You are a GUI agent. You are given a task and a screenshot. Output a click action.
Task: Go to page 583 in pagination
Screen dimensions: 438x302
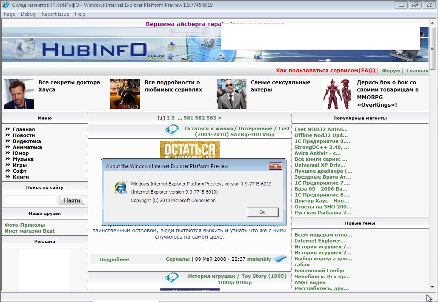click(211, 118)
